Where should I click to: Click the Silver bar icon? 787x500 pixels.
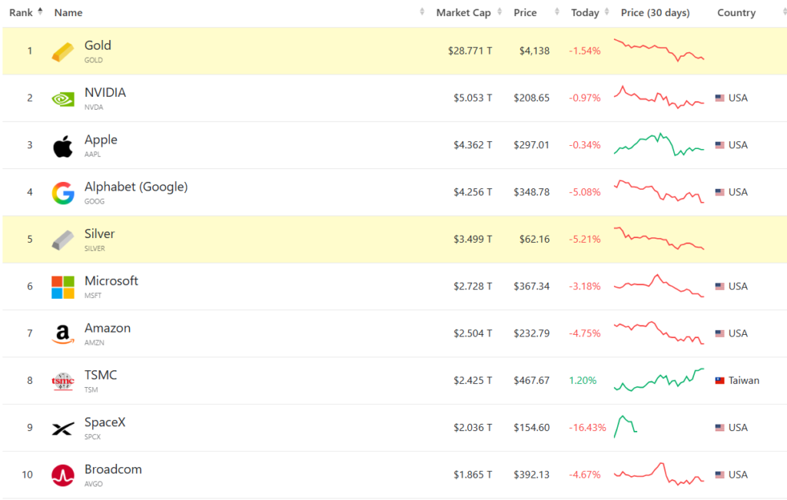pyautogui.click(x=63, y=240)
